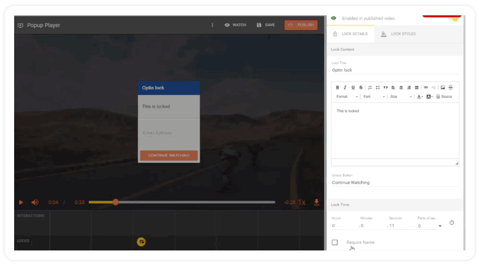Select the Lock Details tab
Screen dimensions: 479x264
350,34
